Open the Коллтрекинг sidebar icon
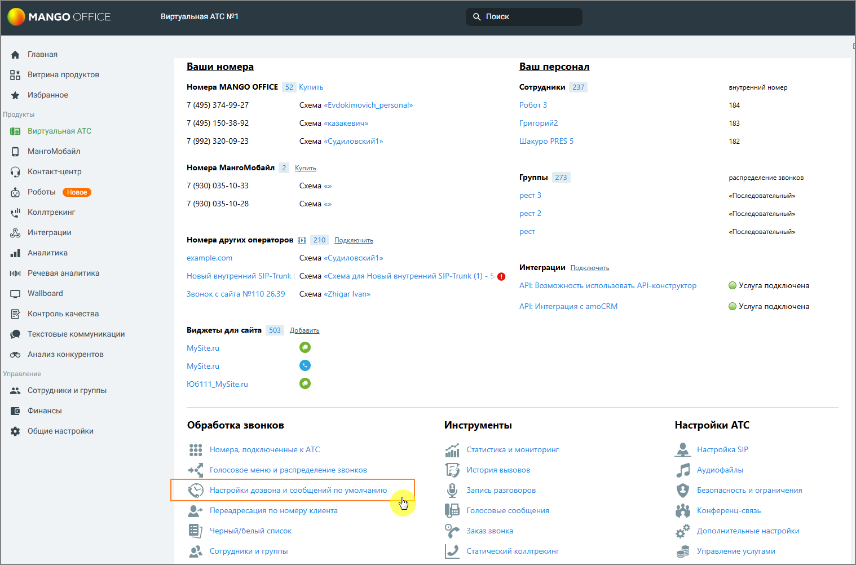Screen dimensions: 856x565 [x=15, y=213]
